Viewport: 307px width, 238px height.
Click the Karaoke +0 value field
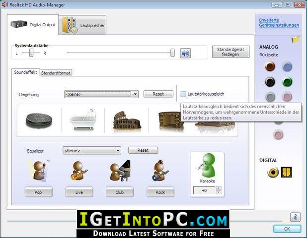pyautogui.click(x=204, y=190)
